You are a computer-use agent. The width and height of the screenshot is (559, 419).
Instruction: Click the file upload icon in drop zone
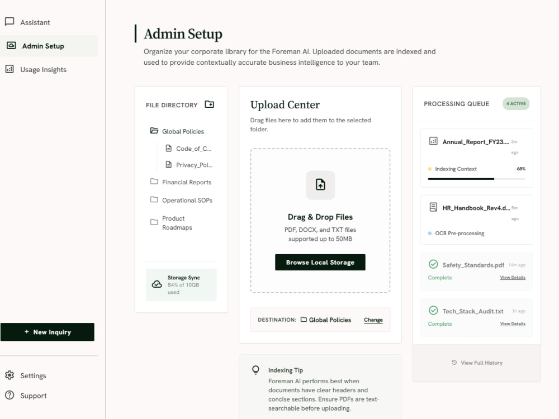pyautogui.click(x=320, y=184)
